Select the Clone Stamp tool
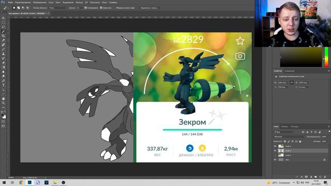The image size is (331, 186). tap(3, 54)
